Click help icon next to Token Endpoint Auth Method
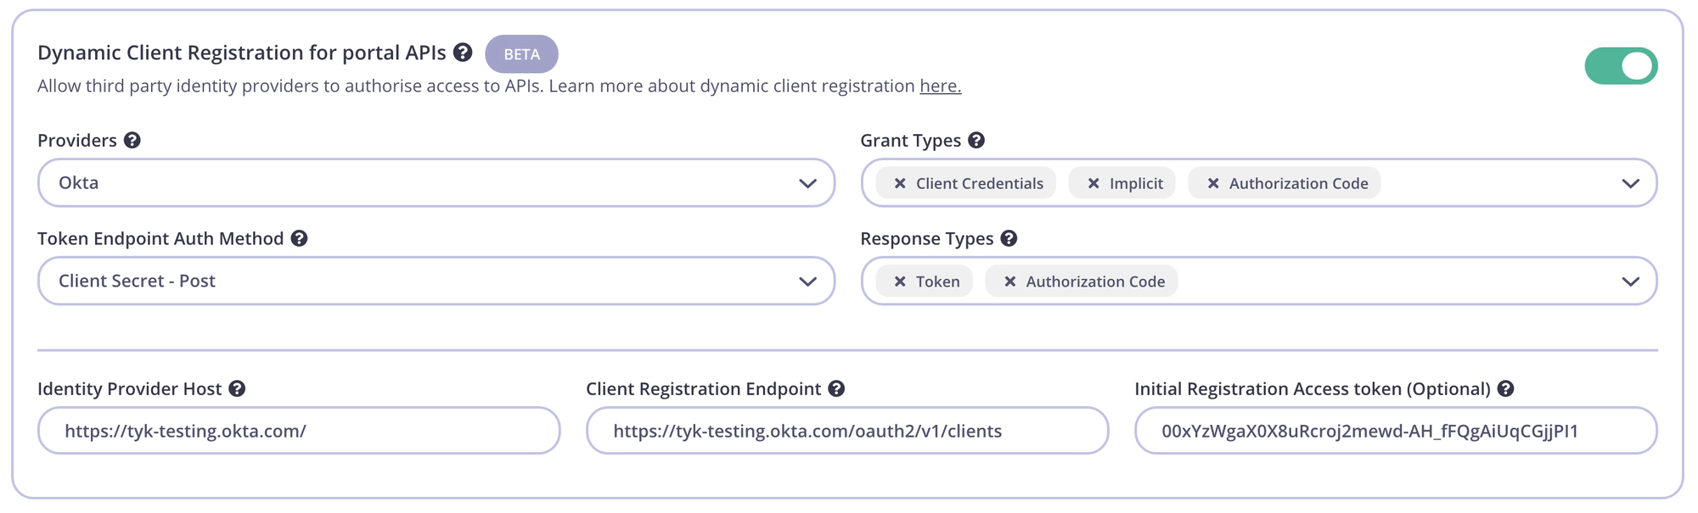This screenshot has height=513, width=1698. click(x=299, y=239)
